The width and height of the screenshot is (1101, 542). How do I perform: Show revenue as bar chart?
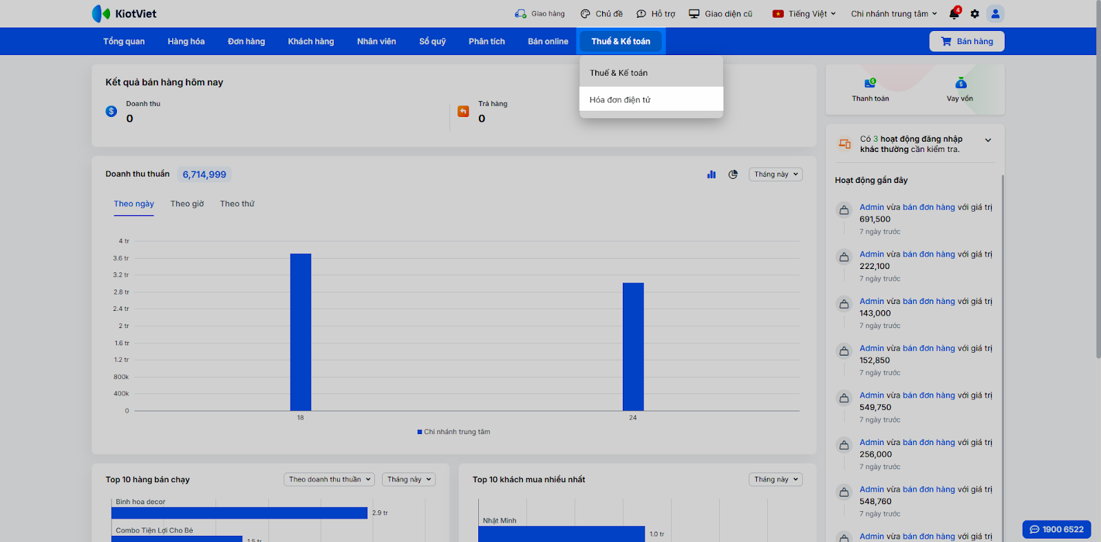coord(712,175)
